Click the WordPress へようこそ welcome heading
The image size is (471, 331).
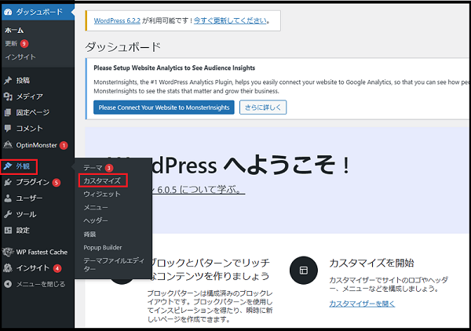tap(251, 165)
